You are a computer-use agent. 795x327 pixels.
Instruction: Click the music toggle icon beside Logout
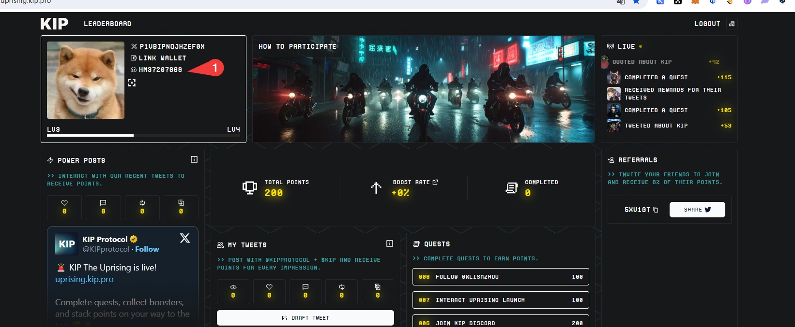[732, 24]
